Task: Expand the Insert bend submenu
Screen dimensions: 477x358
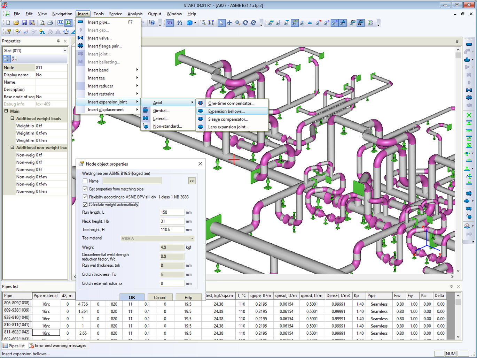Action: [x=108, y=70]
